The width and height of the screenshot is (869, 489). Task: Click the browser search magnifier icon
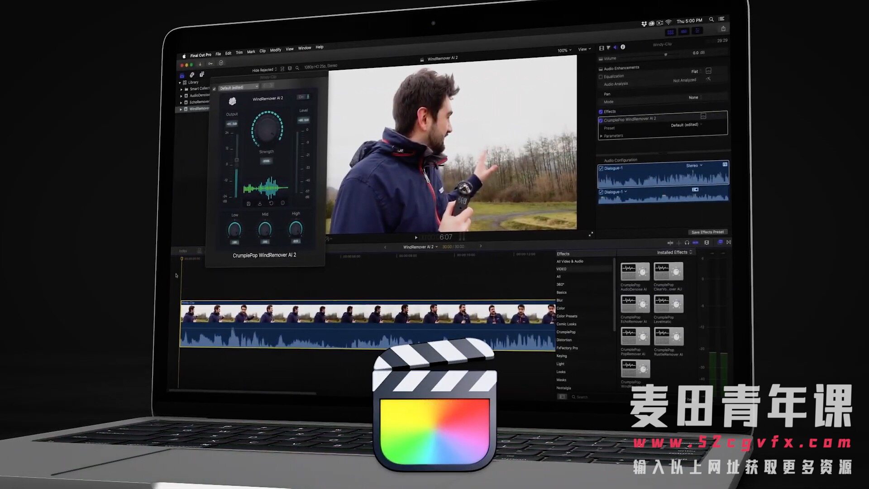pos(297,68)
